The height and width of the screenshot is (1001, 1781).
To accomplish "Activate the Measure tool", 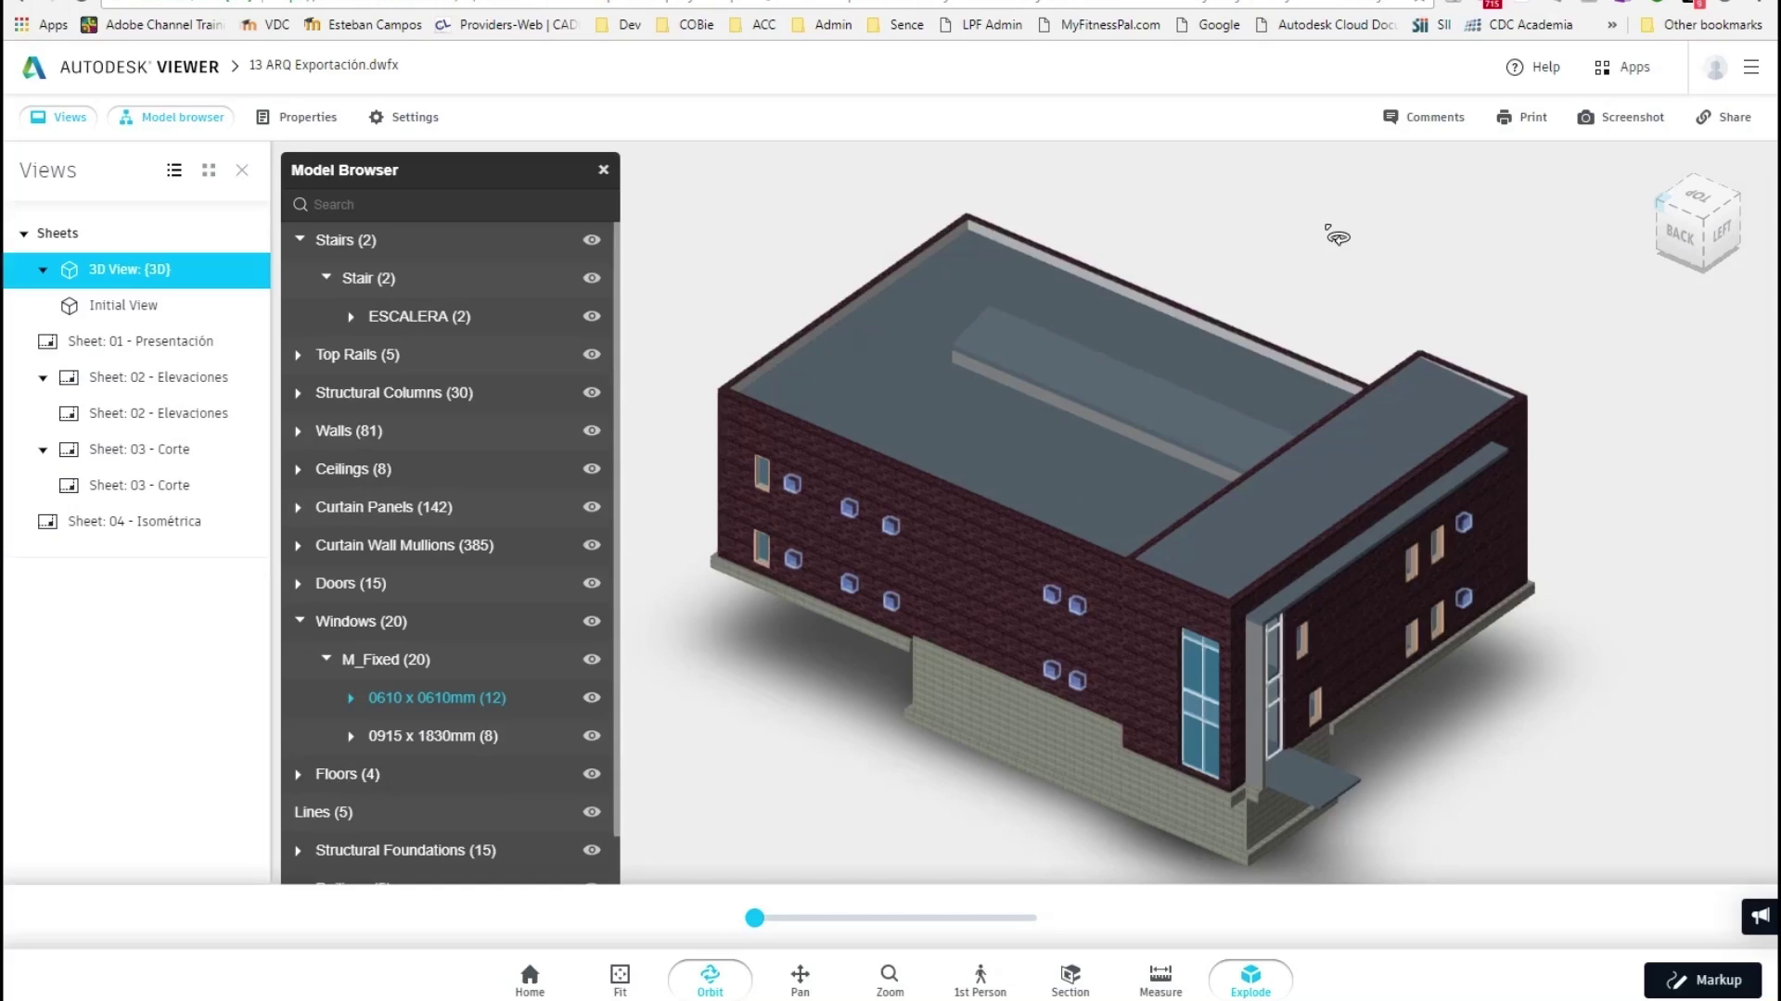I will tap(1160, 979).
